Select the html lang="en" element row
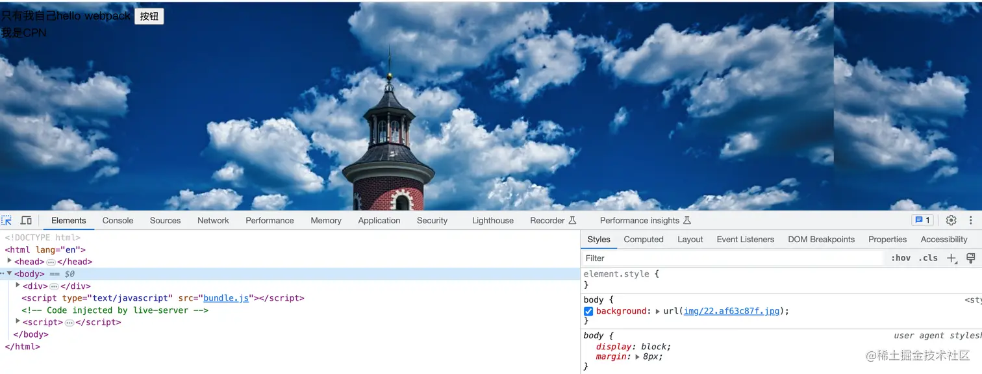The height and width of the screenshot is (374, 982). pyautogui.click(x=290, y=249)
